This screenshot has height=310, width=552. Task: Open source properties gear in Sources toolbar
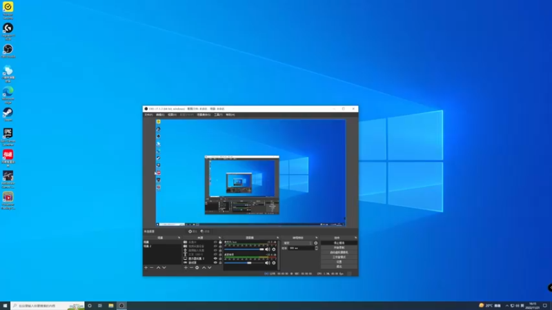(x=197, y=267)
